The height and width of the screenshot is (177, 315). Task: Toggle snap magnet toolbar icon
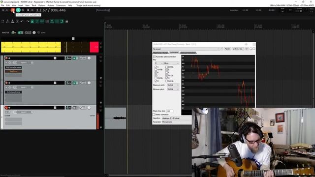point(62,21)
